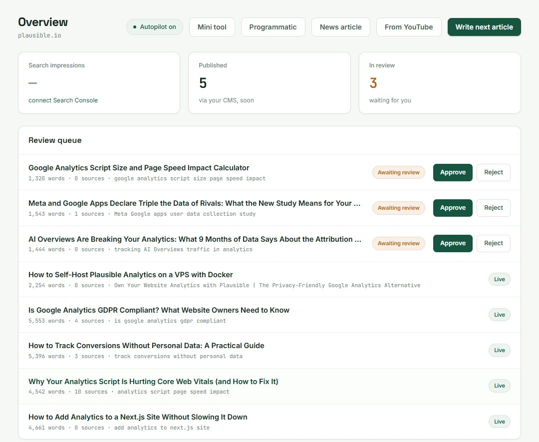Click 'tracking AI Overviews traffic in analytics' text
The height and width of the screenshot is (442, 539).
pyautogui.click(x=183, y=249)
